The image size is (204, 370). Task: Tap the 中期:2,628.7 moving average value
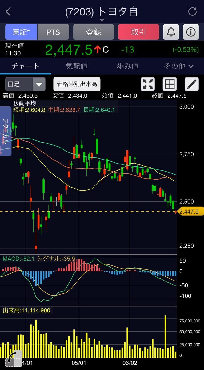pos(64,110)
